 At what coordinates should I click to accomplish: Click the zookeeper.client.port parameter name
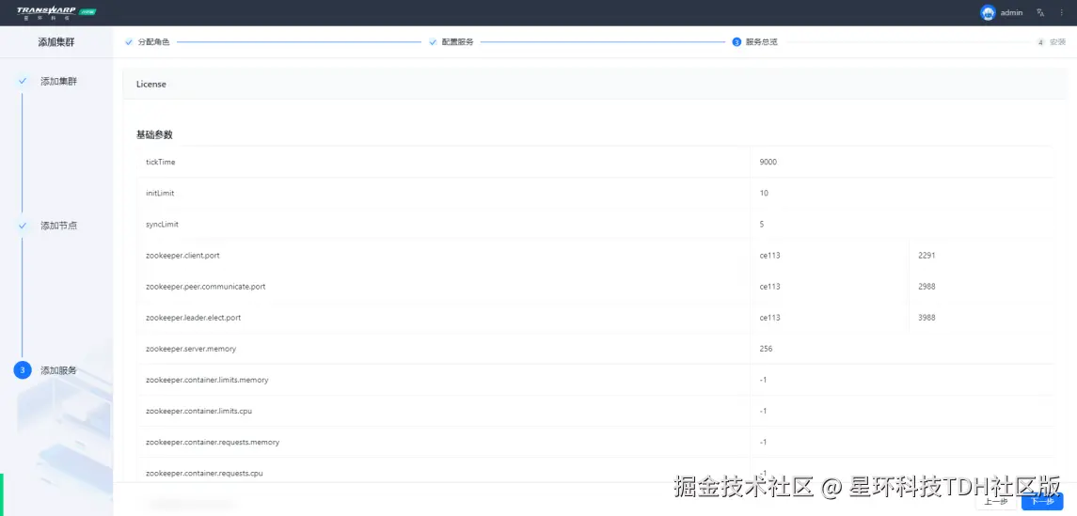click(182, 256)
